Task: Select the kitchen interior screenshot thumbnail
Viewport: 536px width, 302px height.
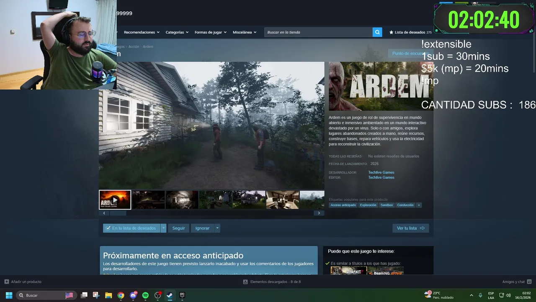Action: point(282,200)
